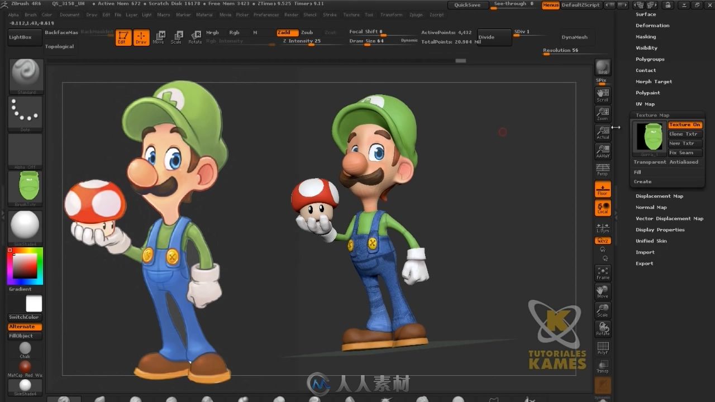Pick a color in the color picker square
Screen dimensions: 715x402
[25, 265]
